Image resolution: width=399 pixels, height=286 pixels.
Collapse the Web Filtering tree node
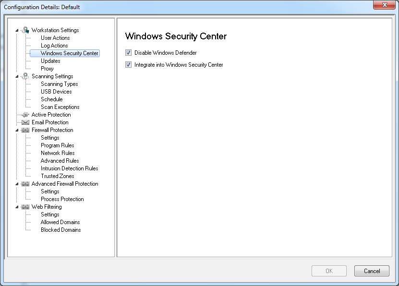tap(17, 207)
